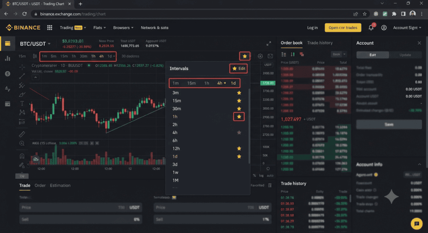
Task: Click Edit in Intervals panel
Action: (x=239, y=68)
